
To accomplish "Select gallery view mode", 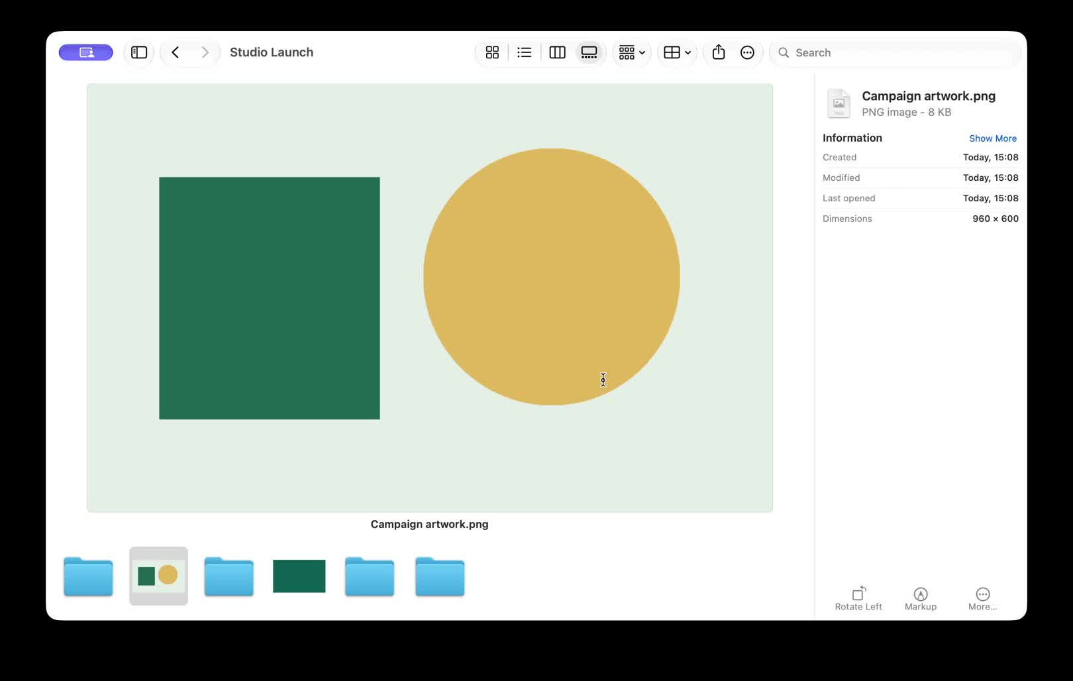I will click(x=589, y=52).
